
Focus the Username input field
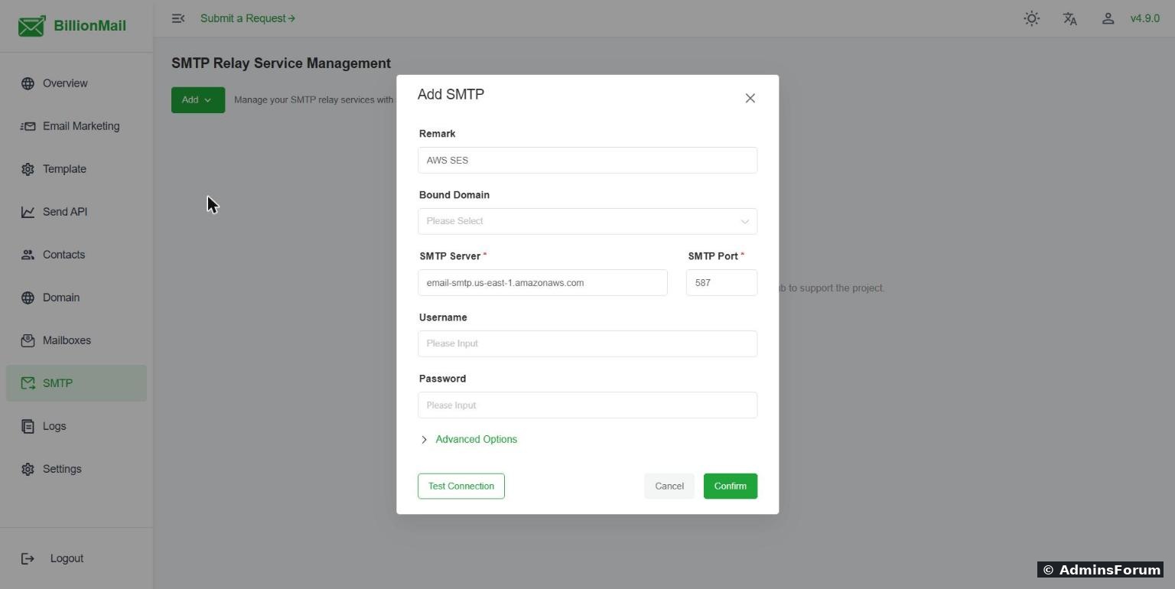[587, 343]
